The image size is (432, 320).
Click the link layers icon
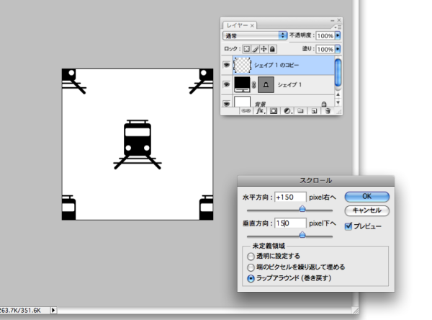coord(246,112)
